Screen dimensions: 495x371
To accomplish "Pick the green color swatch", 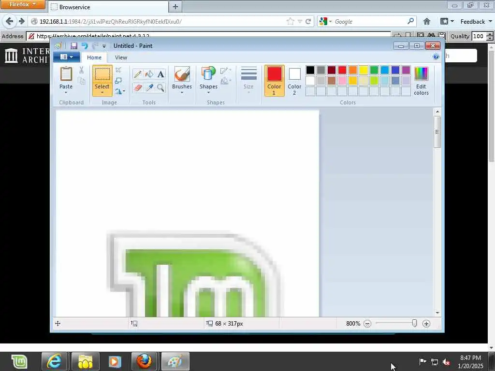I will click(374, 70).
